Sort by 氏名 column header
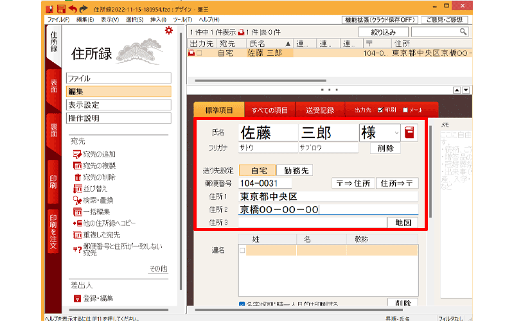514x321 pixels. (x=269, y=44)
